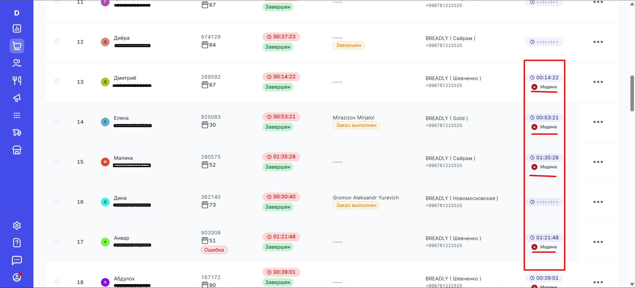Open three-dot menu for Дмитрий's order
The image size is (635, 288).
598,82
